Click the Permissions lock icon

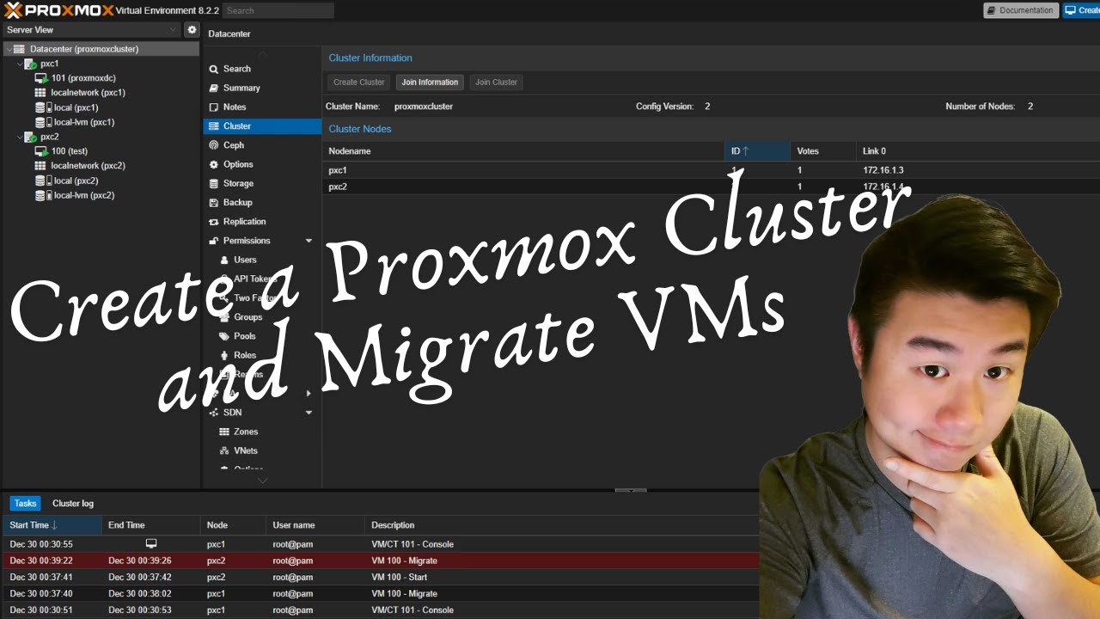(215, 241)
